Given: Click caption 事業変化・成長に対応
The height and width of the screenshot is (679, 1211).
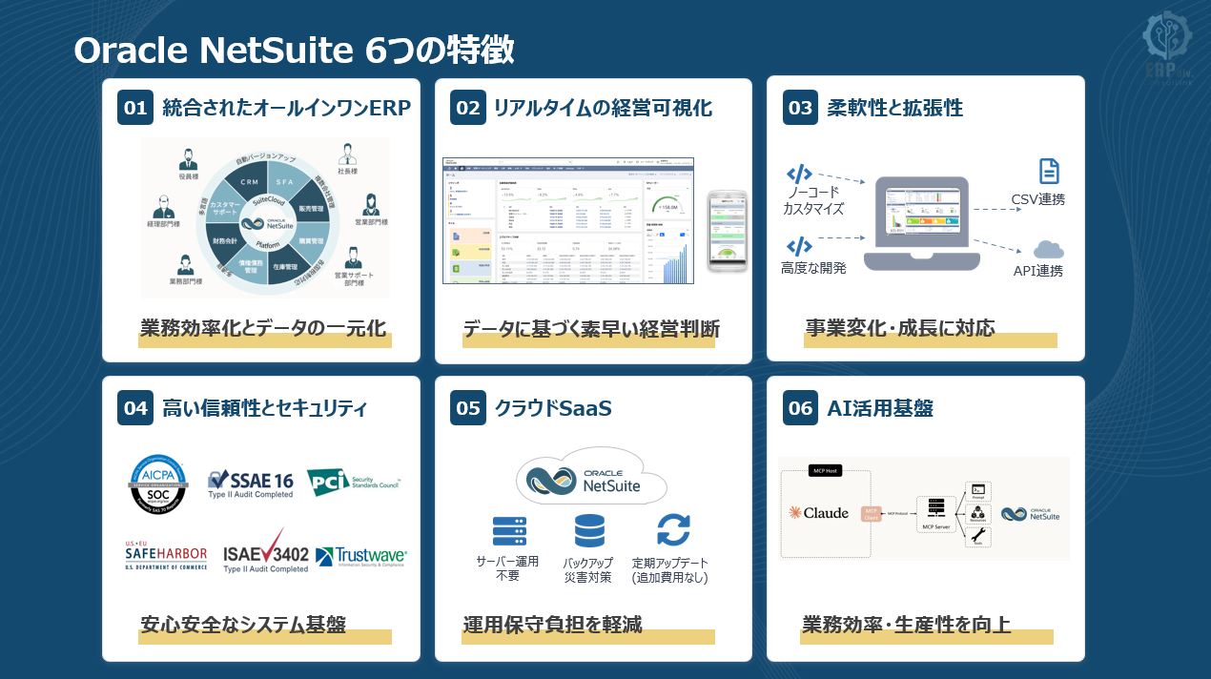Looking at the screenshot, I should tap(900, 328).
